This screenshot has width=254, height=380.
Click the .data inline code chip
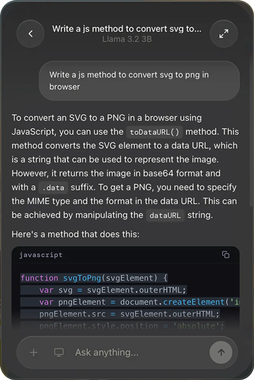(53, 187)
